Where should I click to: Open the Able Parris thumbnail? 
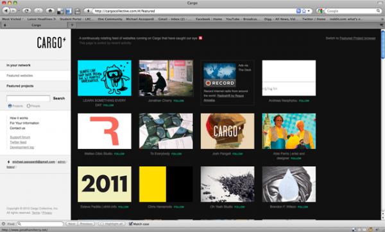(289, 131)
